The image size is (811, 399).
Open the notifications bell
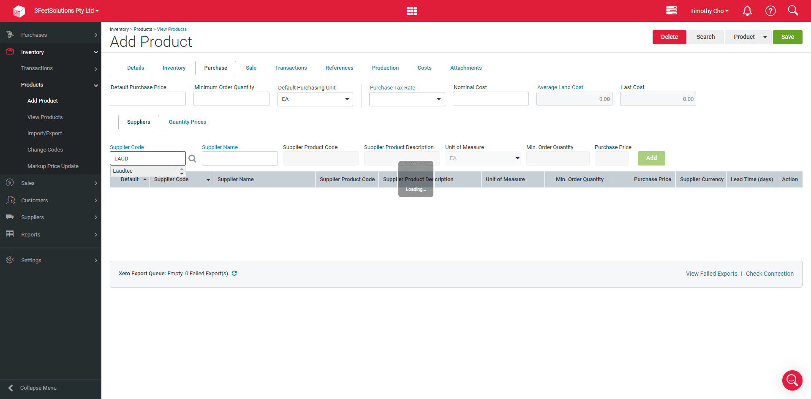(x=747, y=11)
